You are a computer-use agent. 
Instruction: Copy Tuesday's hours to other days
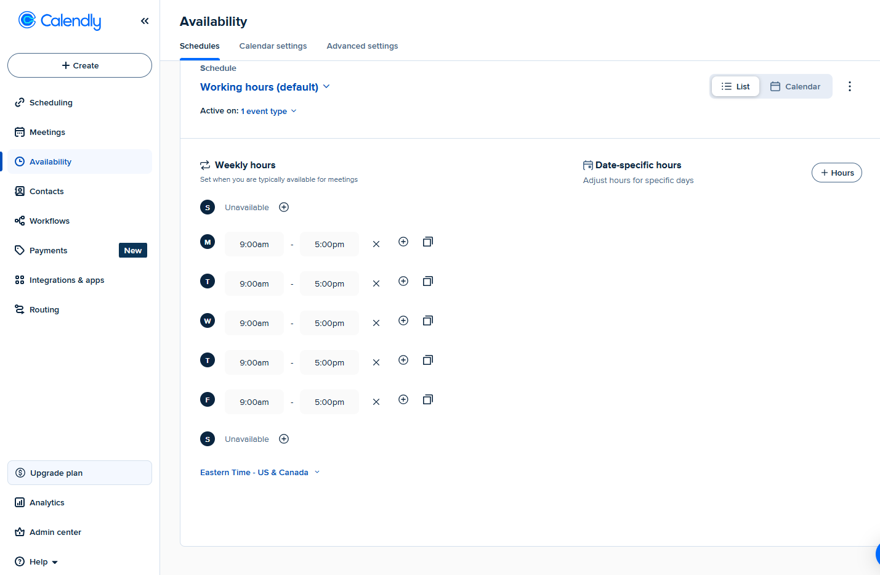click(x=428, y=281)
